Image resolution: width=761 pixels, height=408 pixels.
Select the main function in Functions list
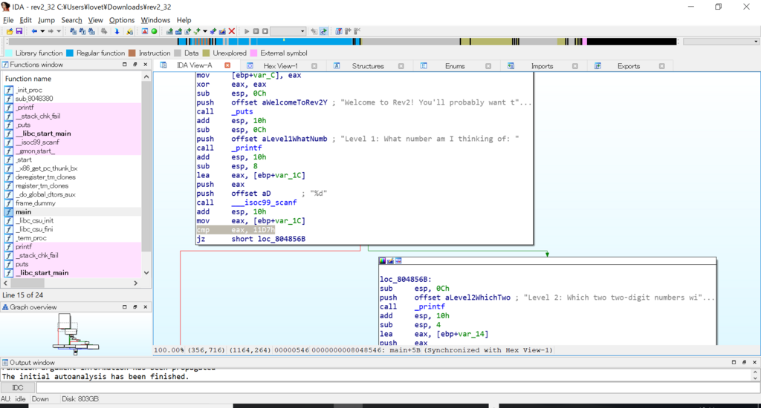(x=72, y=211)
